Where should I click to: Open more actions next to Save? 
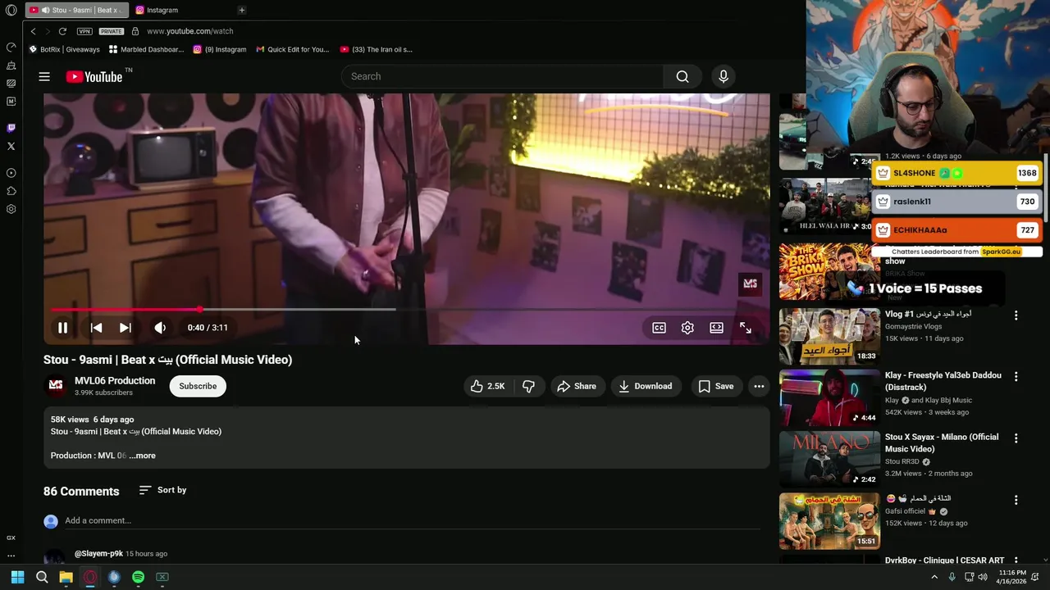pyautogui.click(x=759, y=386)
